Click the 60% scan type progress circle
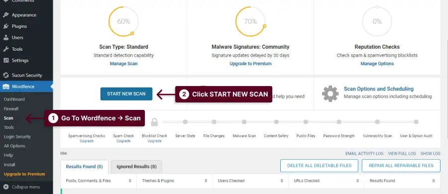This screenshot has height=194, width=448. (123, 22)
